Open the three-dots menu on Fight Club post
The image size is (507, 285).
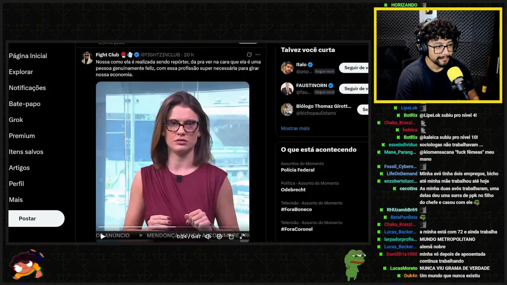(258, 55)
